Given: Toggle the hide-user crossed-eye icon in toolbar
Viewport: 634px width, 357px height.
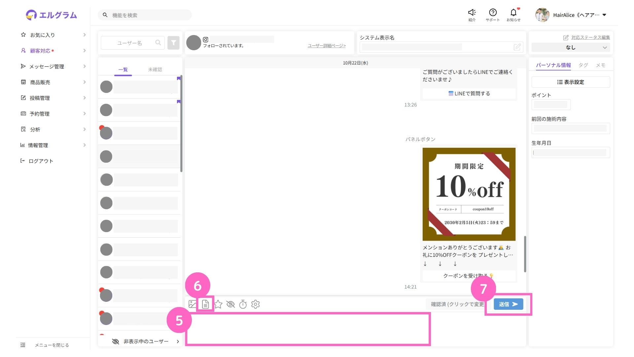Looking at the screenshot, I should point(230,304).
